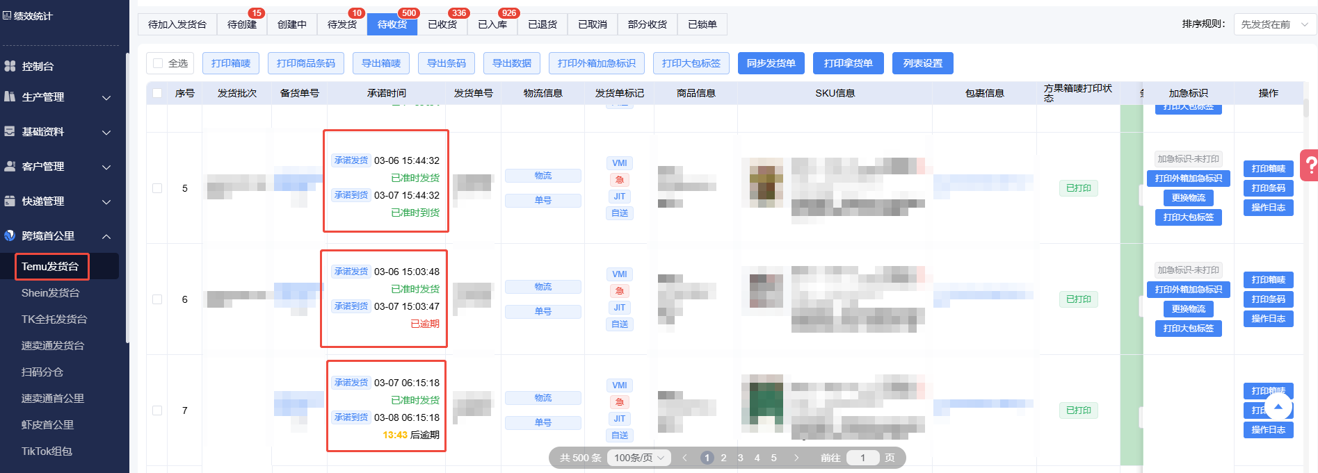Viewport: 1318px width, 473px height.
Task: Click the red help question-mark icon
Action: (1310, 165)
